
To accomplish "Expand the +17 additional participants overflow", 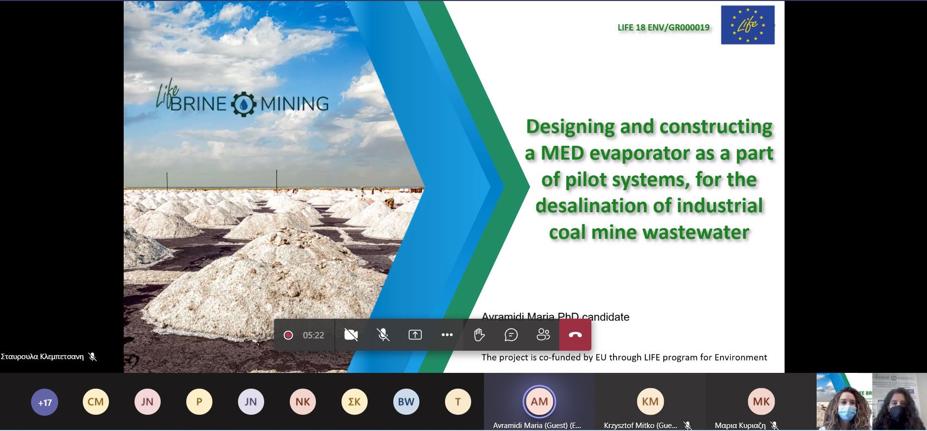I will click(45, 402).
